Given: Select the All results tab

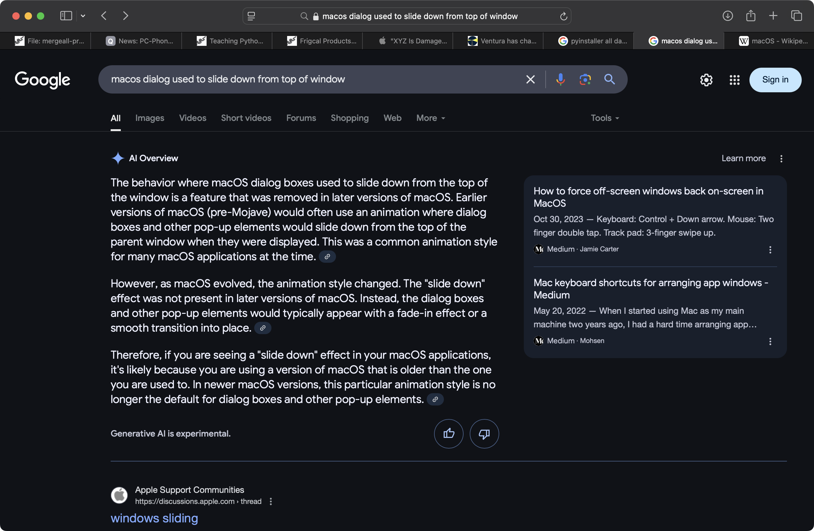Looking at the screenshot, I should [x=116, y=118].
